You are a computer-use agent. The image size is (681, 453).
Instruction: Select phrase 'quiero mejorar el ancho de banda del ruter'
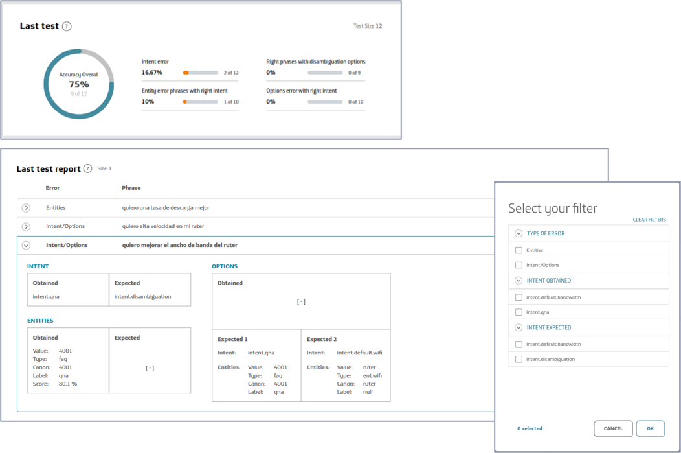[179, 245]
